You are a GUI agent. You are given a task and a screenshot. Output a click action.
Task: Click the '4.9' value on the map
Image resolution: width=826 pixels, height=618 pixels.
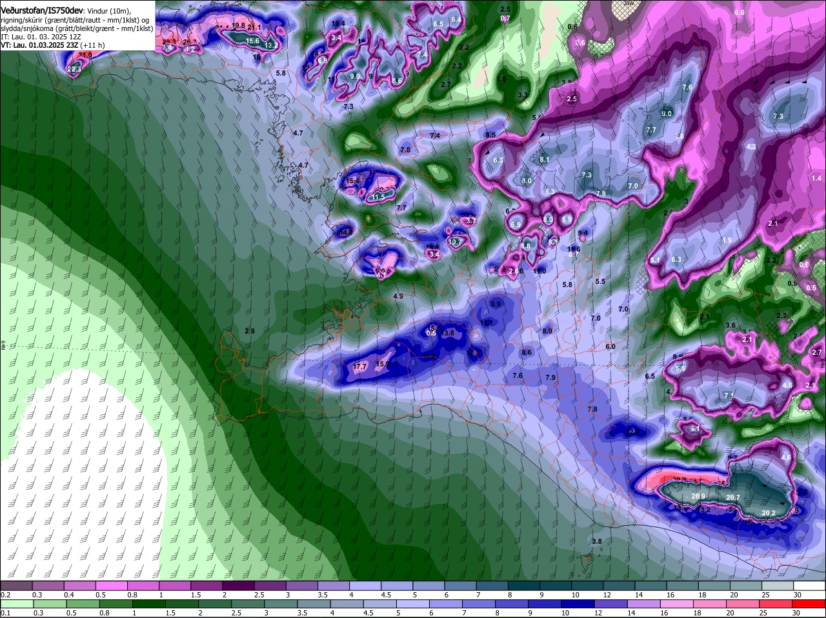pyautogui.click(x=398, y=296)
